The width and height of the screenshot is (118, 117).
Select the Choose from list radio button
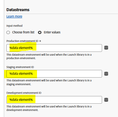8,32
